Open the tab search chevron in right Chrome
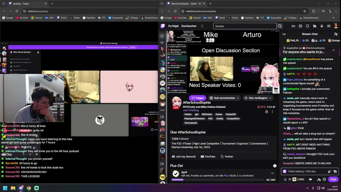341x192 pixels. (162, 4)
